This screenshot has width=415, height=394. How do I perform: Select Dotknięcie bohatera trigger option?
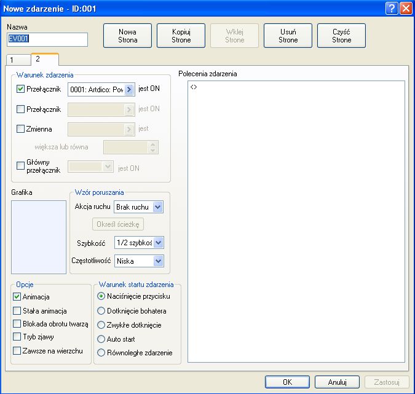click(101, 311)
